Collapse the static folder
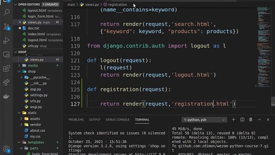Screen dimensions: 275x155 [19, 113]
